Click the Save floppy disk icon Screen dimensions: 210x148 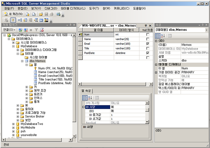46,14
